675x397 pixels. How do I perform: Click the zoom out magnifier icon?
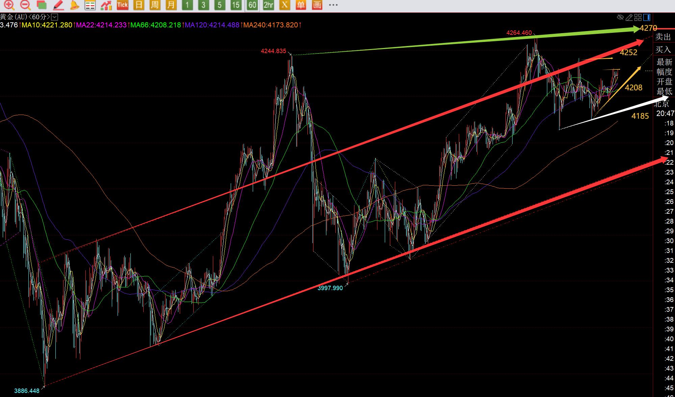point(25,5)
